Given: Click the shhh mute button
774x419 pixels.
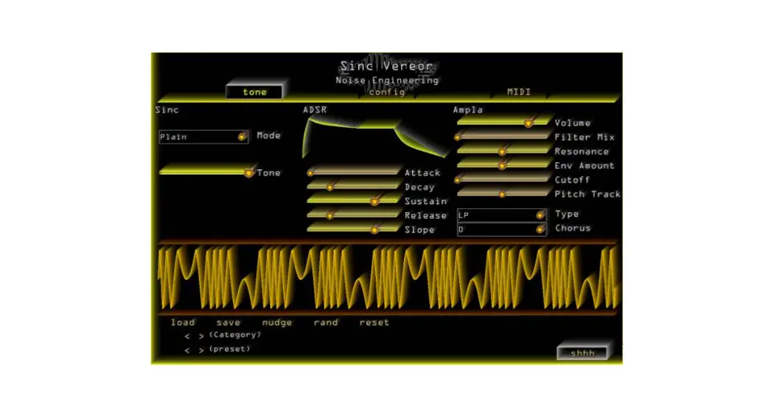Looking at the screenshot, I should click(582, 353).
